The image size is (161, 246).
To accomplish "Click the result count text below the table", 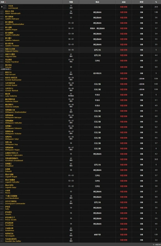I will [157, 245].
